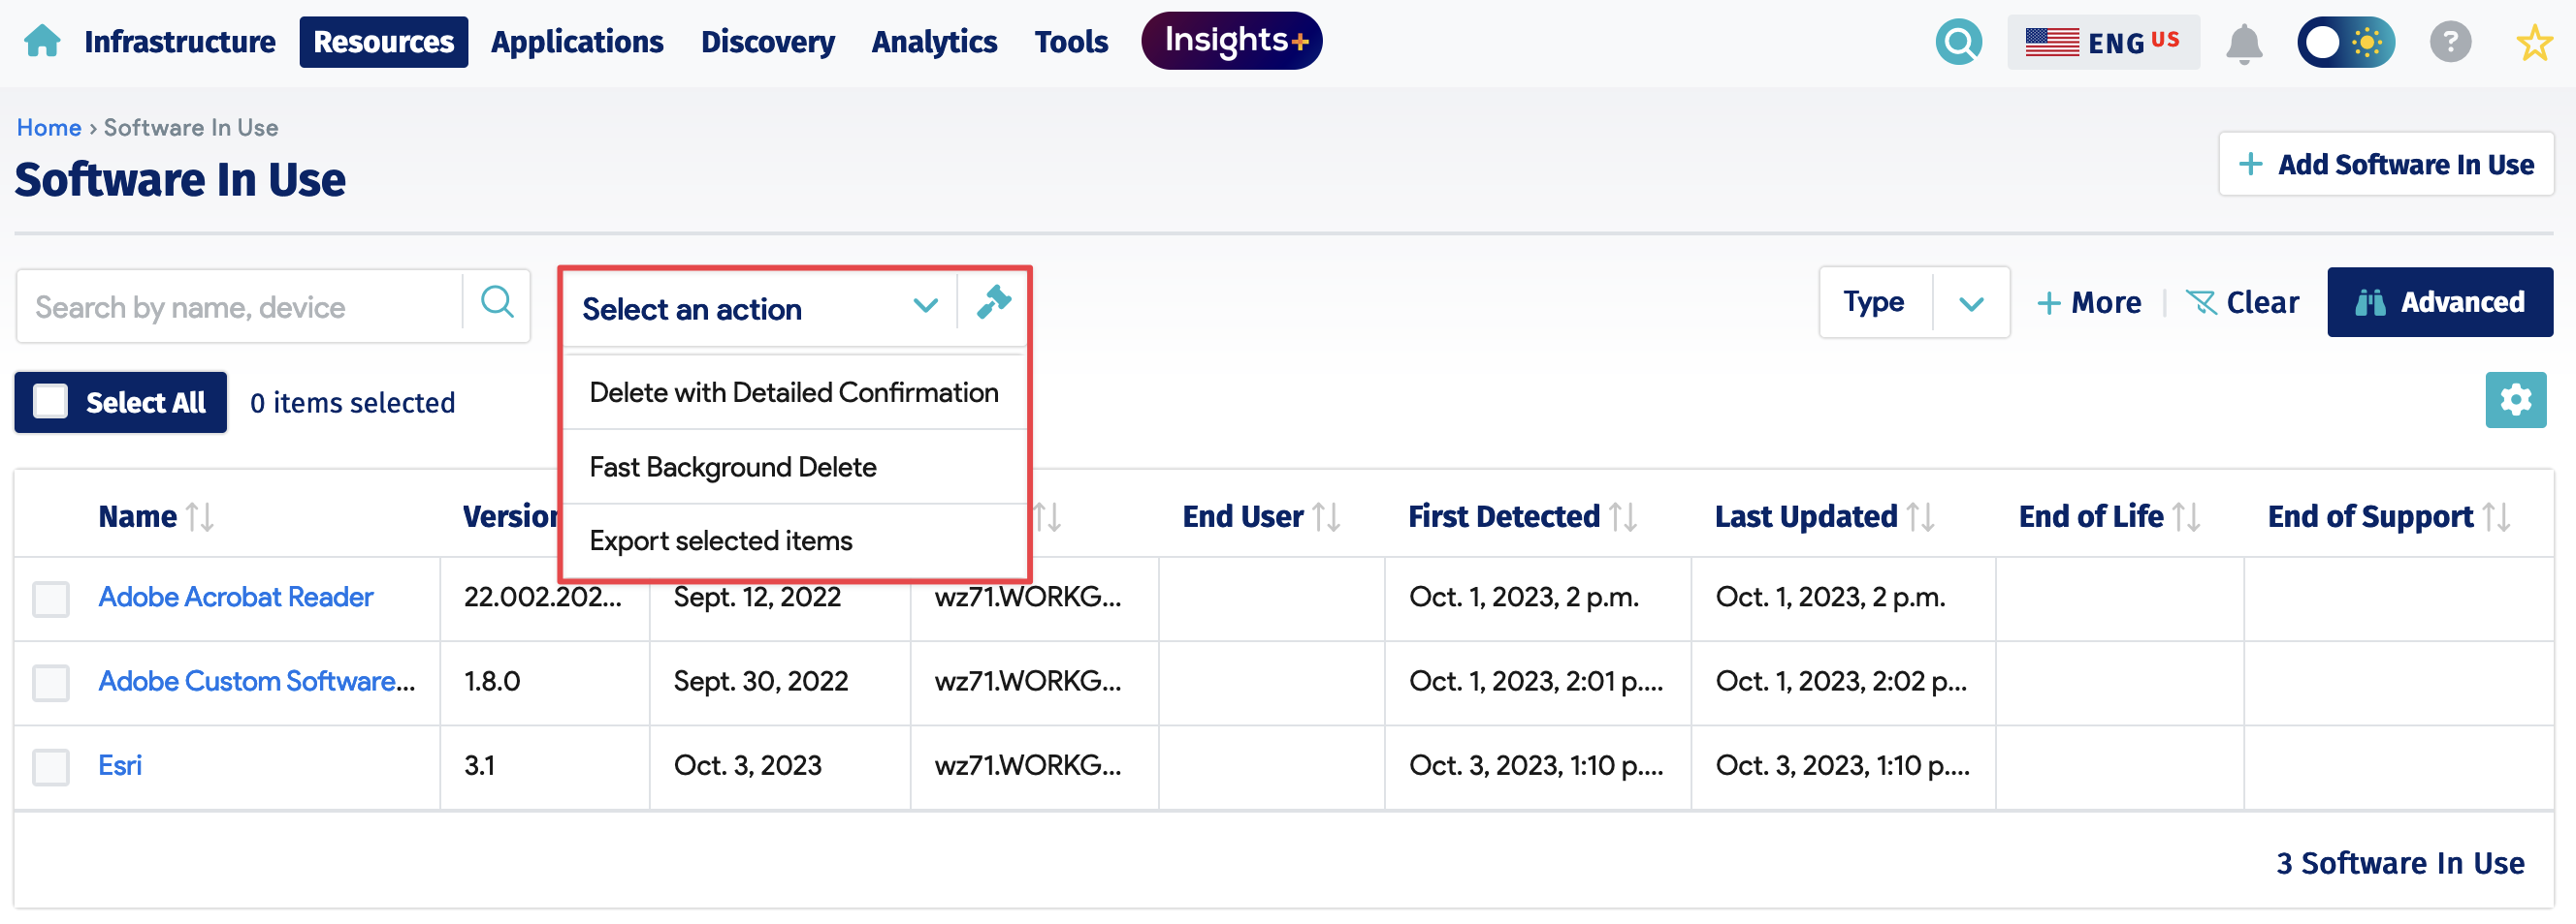Sort by Last Updated column arrows

click(1919, 516)
